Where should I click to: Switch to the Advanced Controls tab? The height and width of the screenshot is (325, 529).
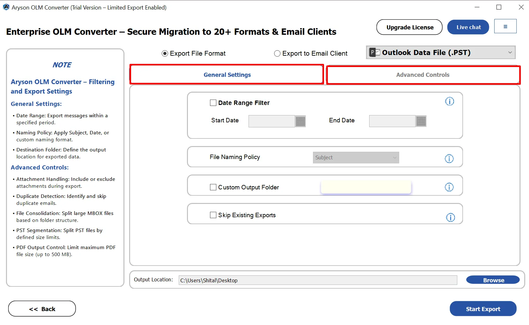click(x=423, y=75)
